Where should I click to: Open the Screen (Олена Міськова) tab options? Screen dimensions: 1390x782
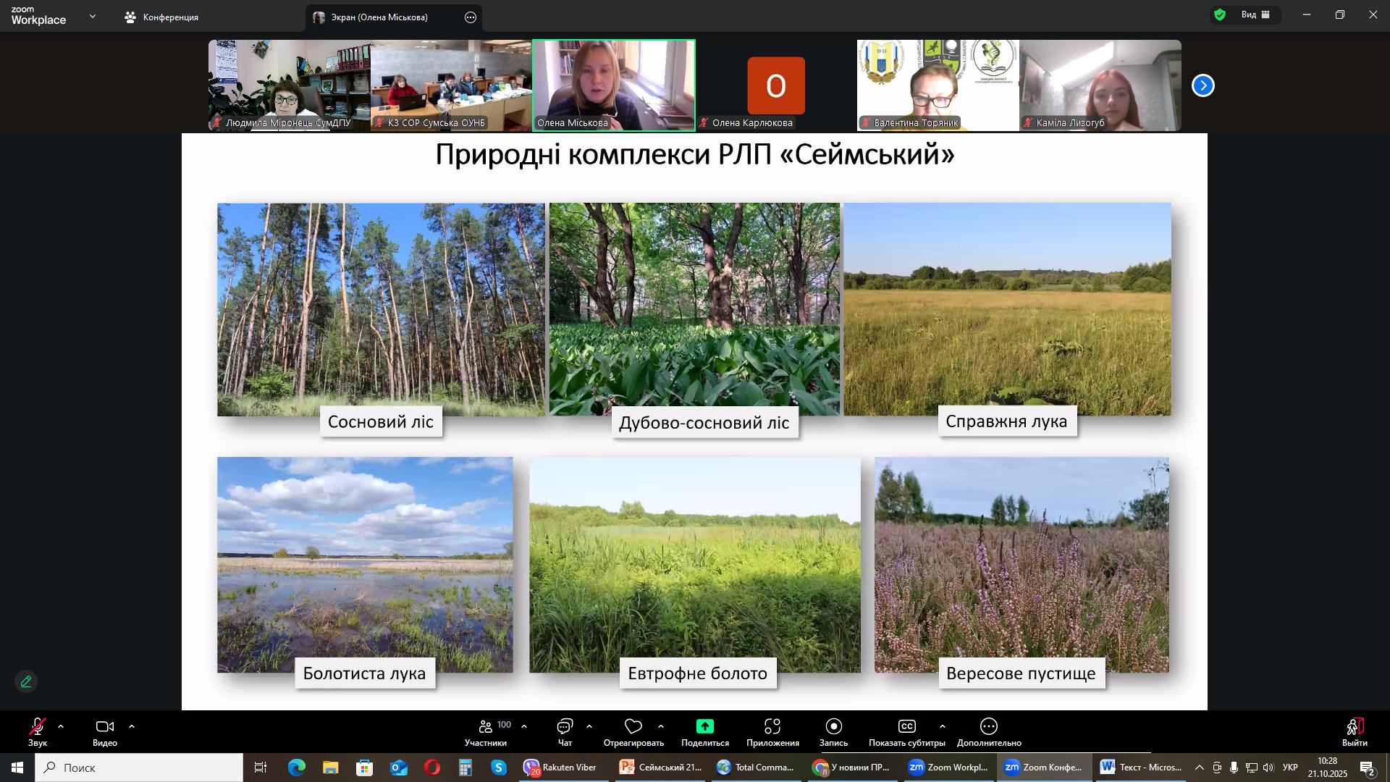click(x=471, y=17)
